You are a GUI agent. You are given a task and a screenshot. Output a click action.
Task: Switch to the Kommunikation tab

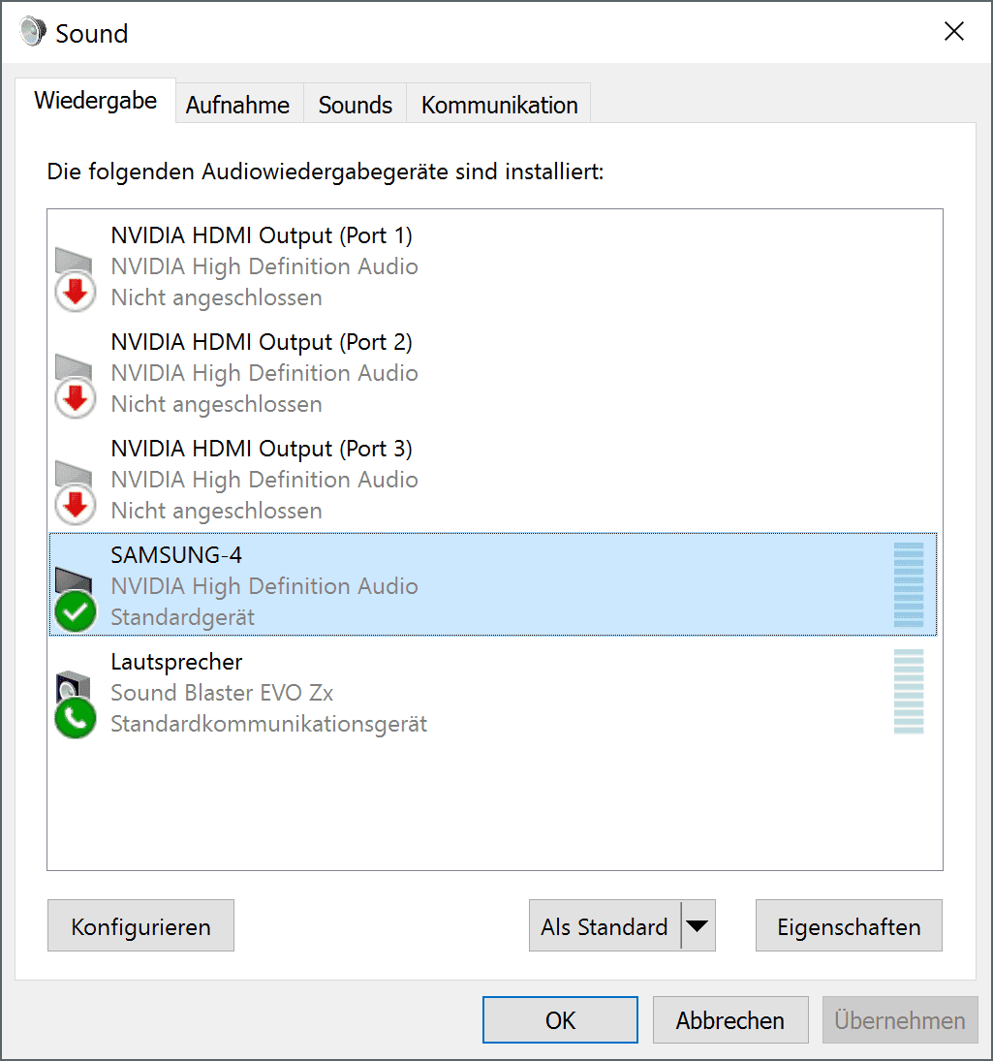click(499, 105)
